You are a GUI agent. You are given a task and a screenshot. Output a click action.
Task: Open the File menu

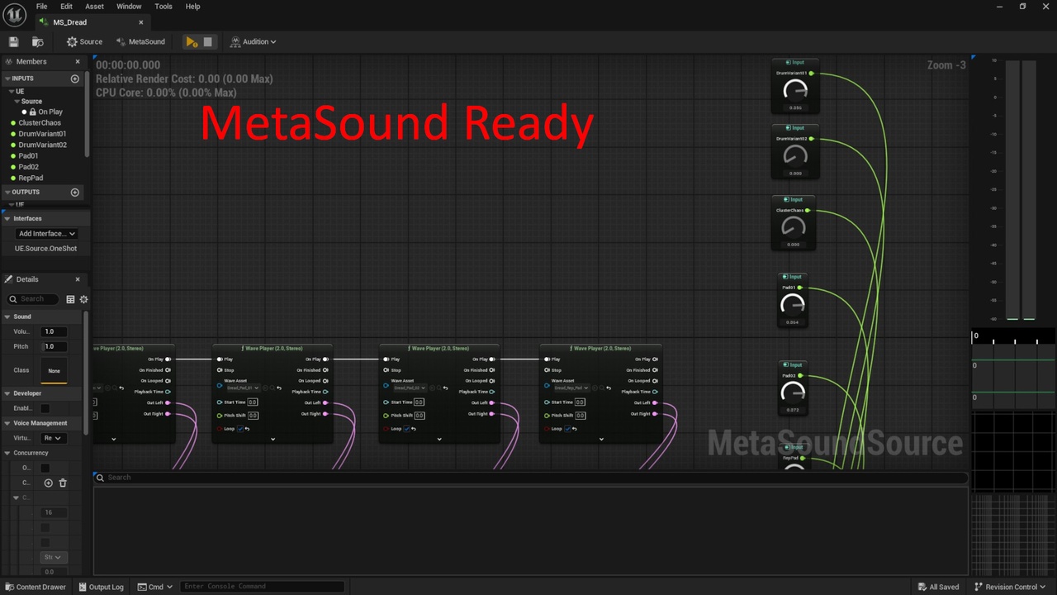point(41,6)
